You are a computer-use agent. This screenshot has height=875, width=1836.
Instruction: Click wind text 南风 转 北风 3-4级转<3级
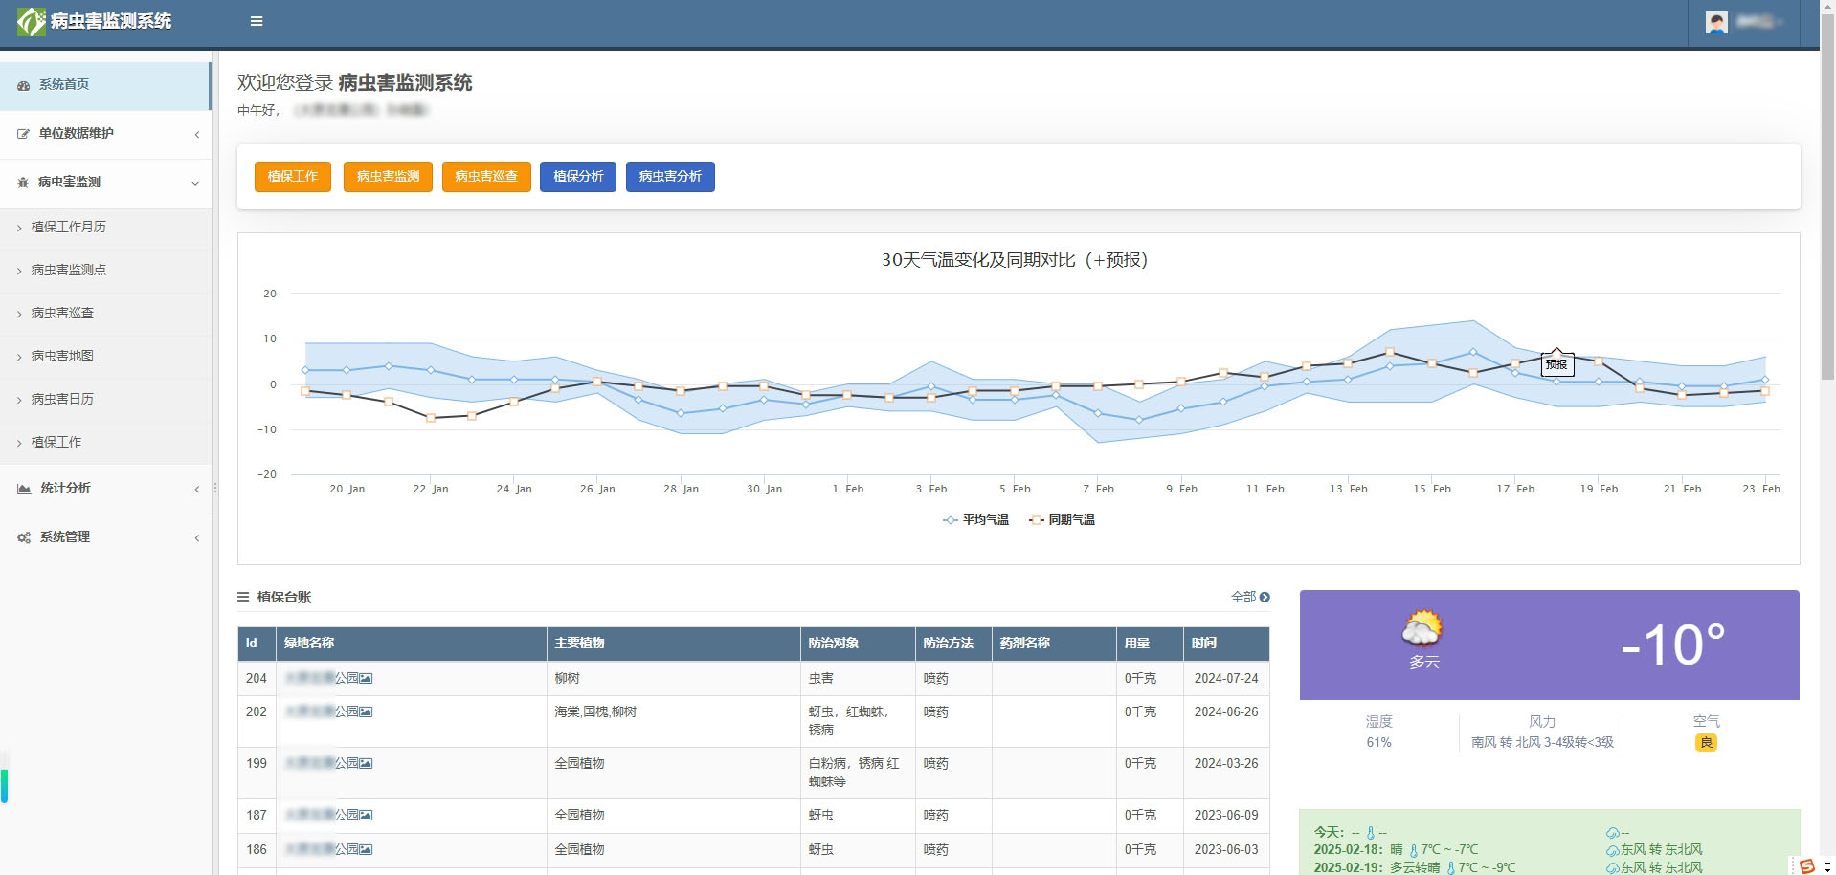[1542, 742]
